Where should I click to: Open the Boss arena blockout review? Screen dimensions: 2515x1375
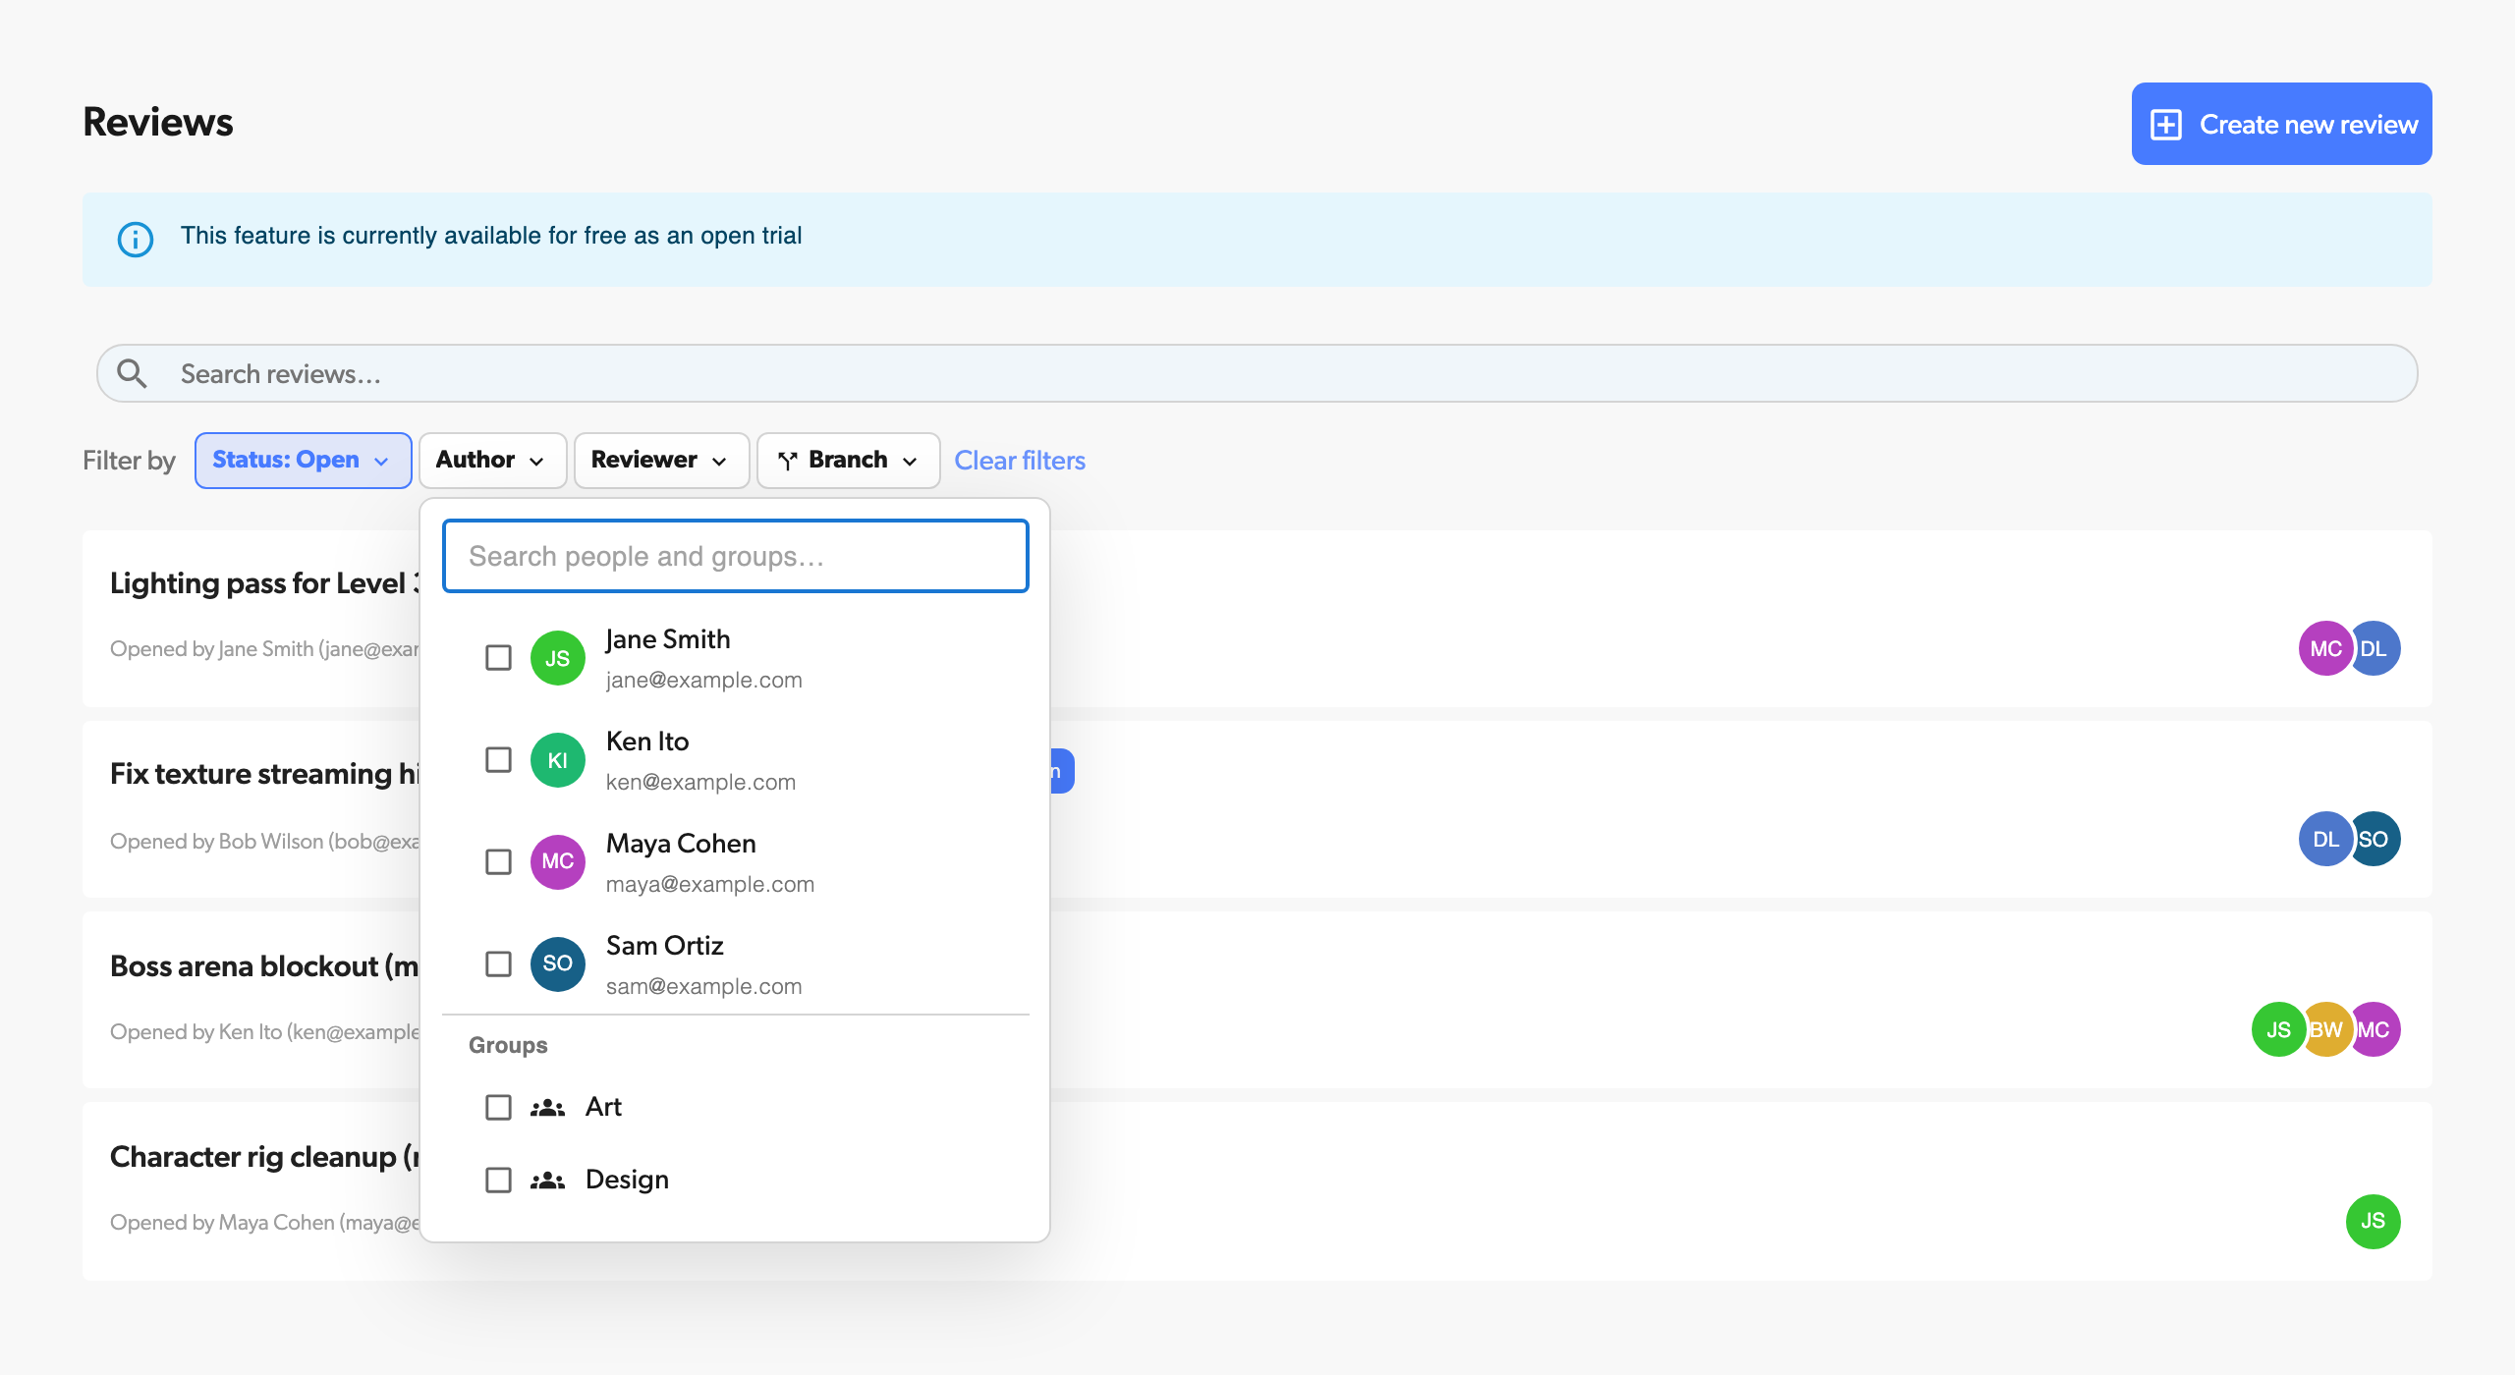[264, 966]
